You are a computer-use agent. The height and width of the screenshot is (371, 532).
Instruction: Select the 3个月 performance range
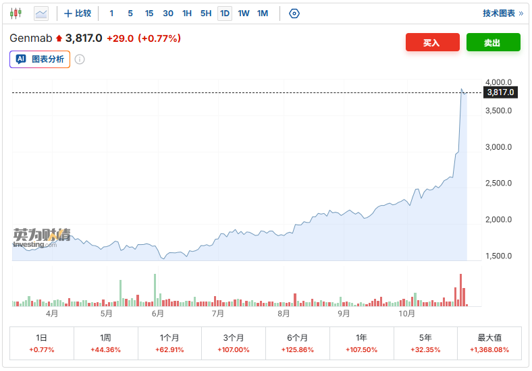point(234,343)
